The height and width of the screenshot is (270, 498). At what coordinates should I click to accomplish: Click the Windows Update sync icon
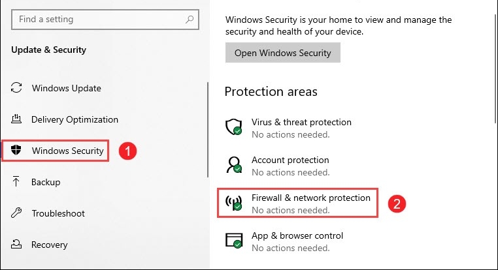pos(16,88)
